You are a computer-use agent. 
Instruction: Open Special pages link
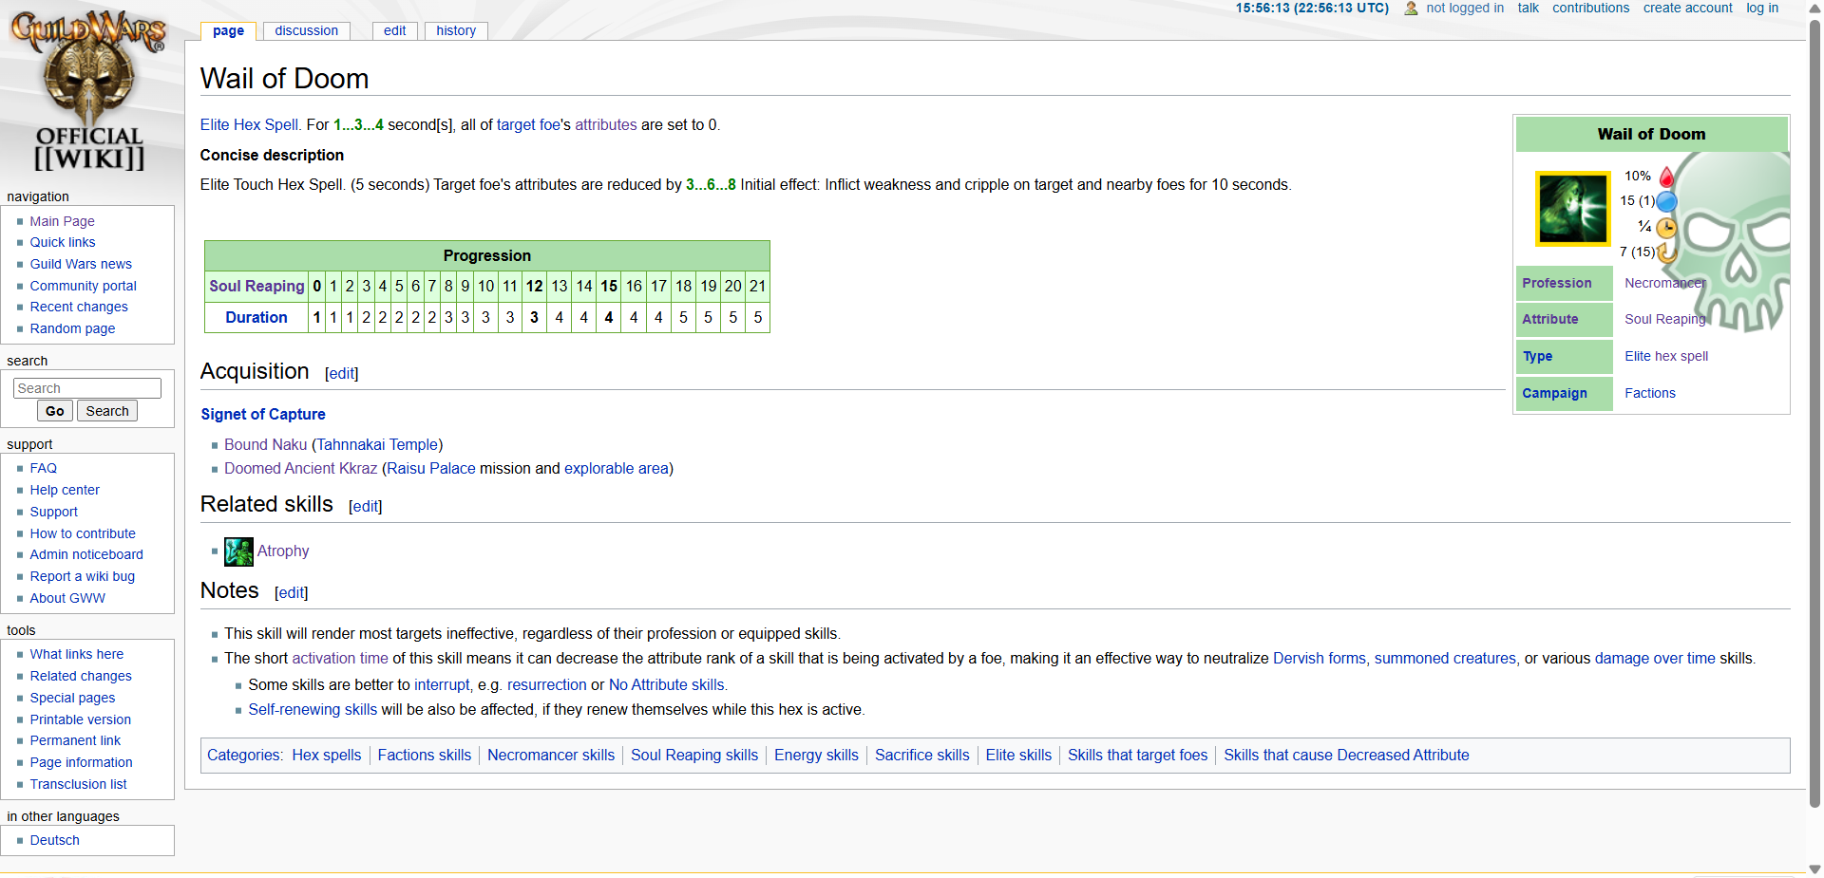72,698
